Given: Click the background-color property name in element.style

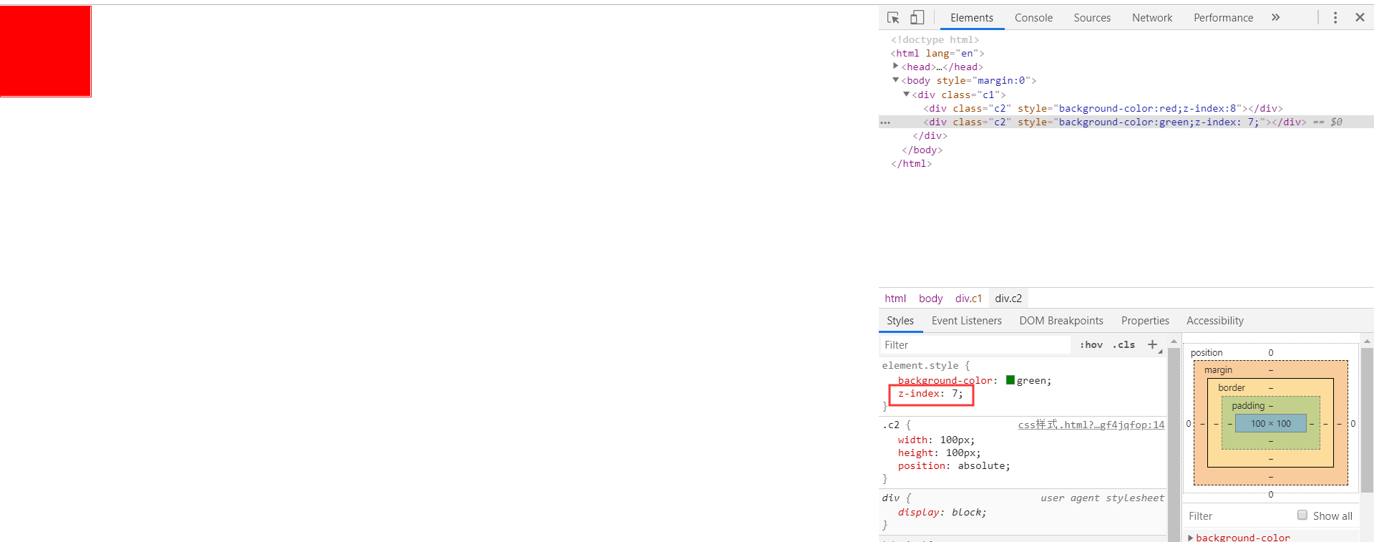Looking at the screenshot, I should (x=945, y=381).
